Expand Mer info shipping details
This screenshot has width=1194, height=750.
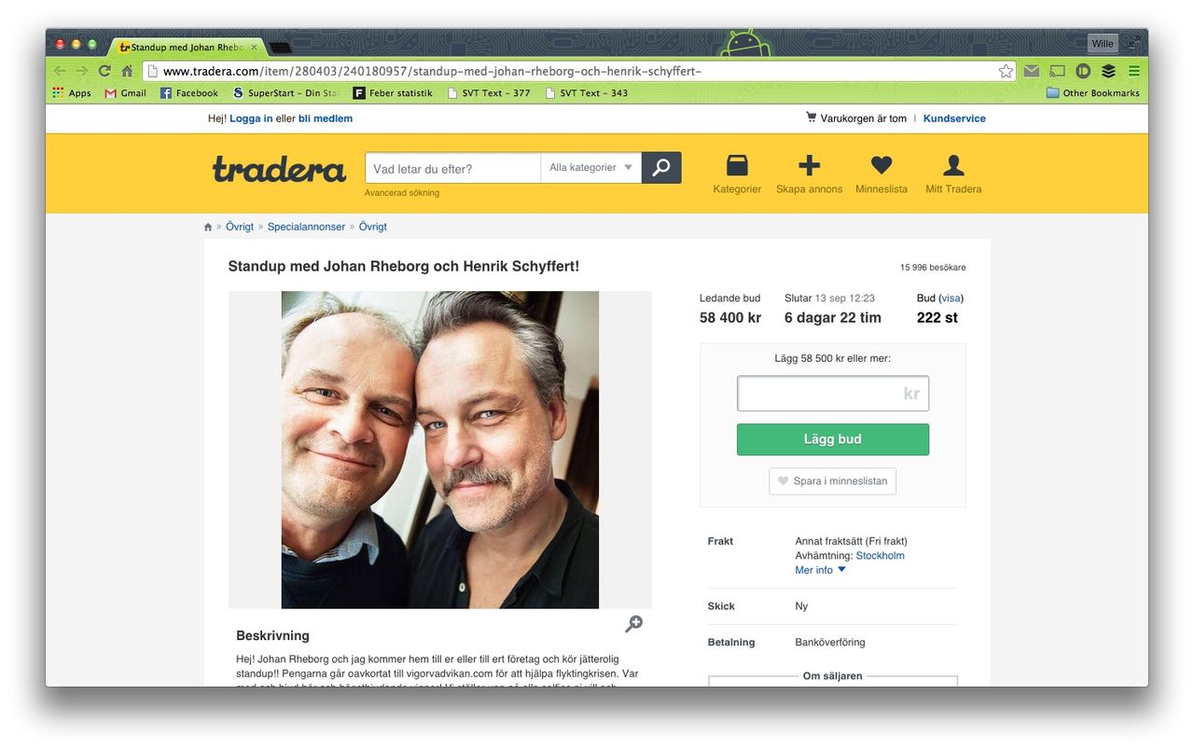point(821,570)
